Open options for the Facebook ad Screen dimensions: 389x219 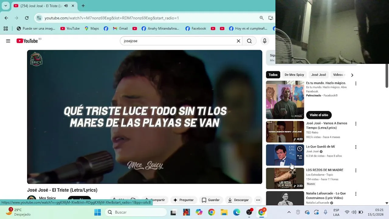(356, 83)
